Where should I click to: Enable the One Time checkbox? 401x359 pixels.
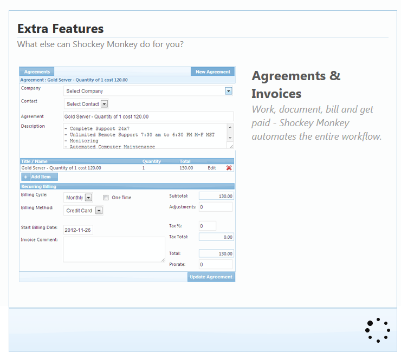pyautogui.click(x=106, y=198)
